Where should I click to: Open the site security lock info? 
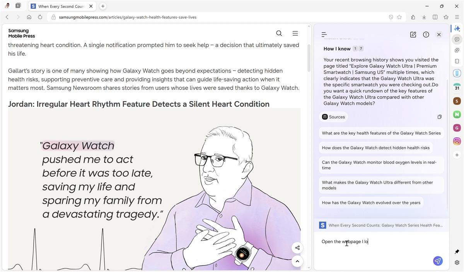(54, 17)
